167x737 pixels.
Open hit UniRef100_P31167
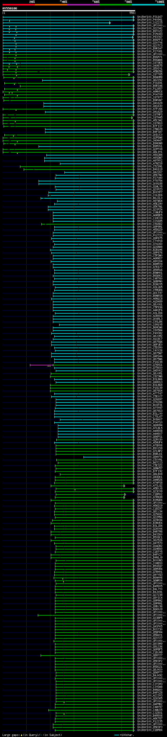point(150,17)
